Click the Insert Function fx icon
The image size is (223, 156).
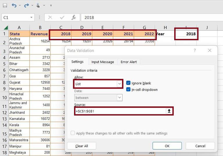[x=74, y=18]
